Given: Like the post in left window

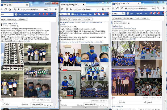Looking at the screenshot, I should click(x=6, y=104).
